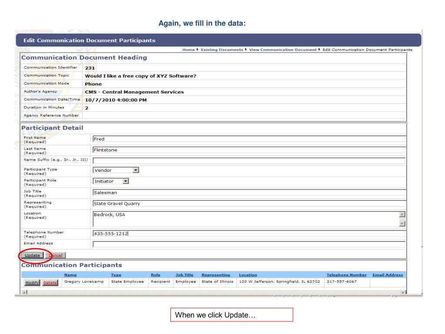The image size is (445, 334).
Task: Open Existing Documents breadcrumb
Action: tap(222, 50)
